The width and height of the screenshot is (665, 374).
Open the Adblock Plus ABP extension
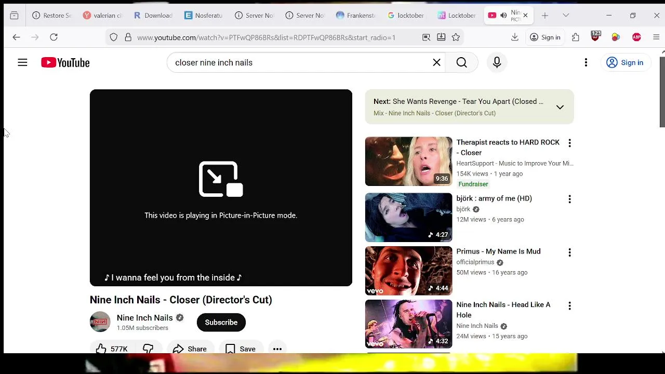tap(636, 37)
